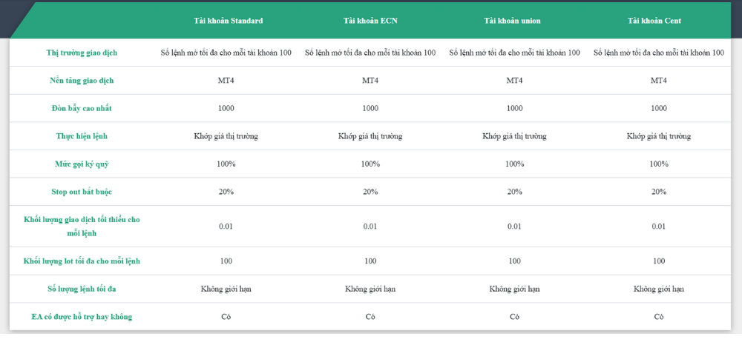Image resolution: width=742 pixels, height=342 pixels.
Task: Click the Số lượng lệnh tối đa label
Action: coord(82,289)
